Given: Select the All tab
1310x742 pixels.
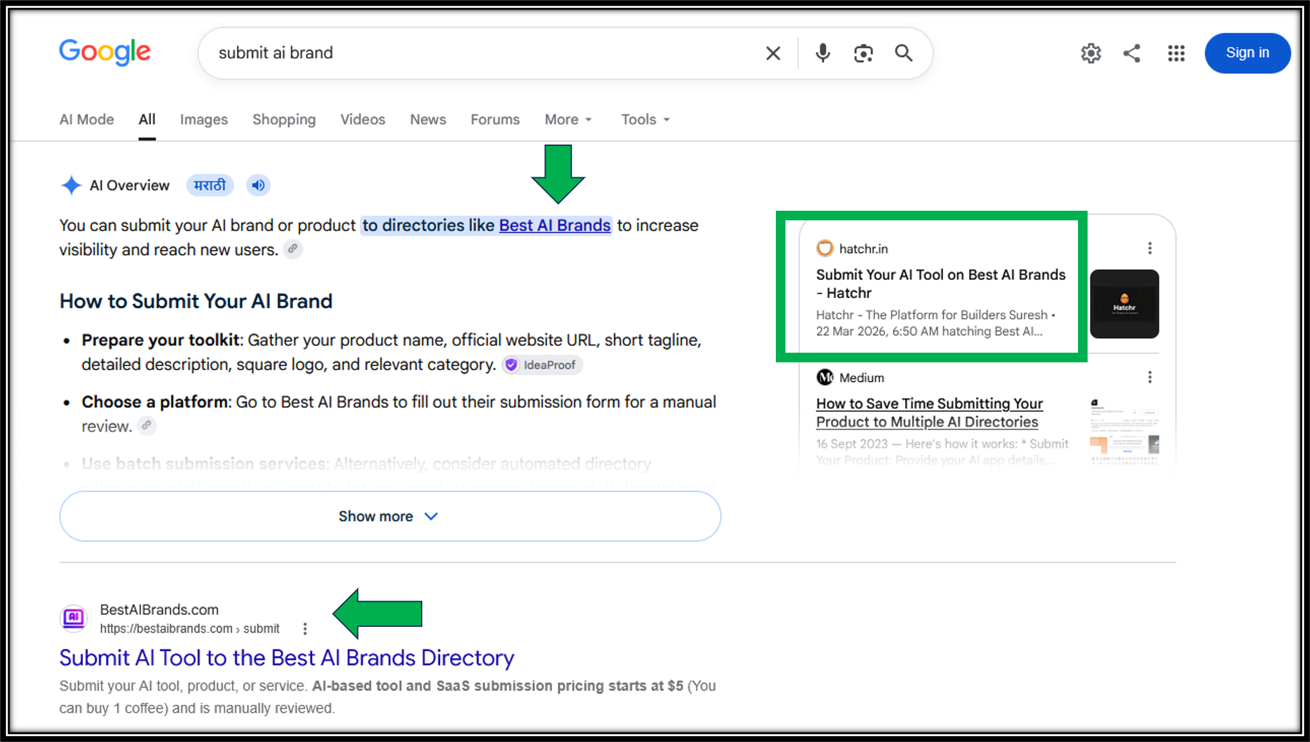Looking at the screenshot, I should [x=147, y=119].
